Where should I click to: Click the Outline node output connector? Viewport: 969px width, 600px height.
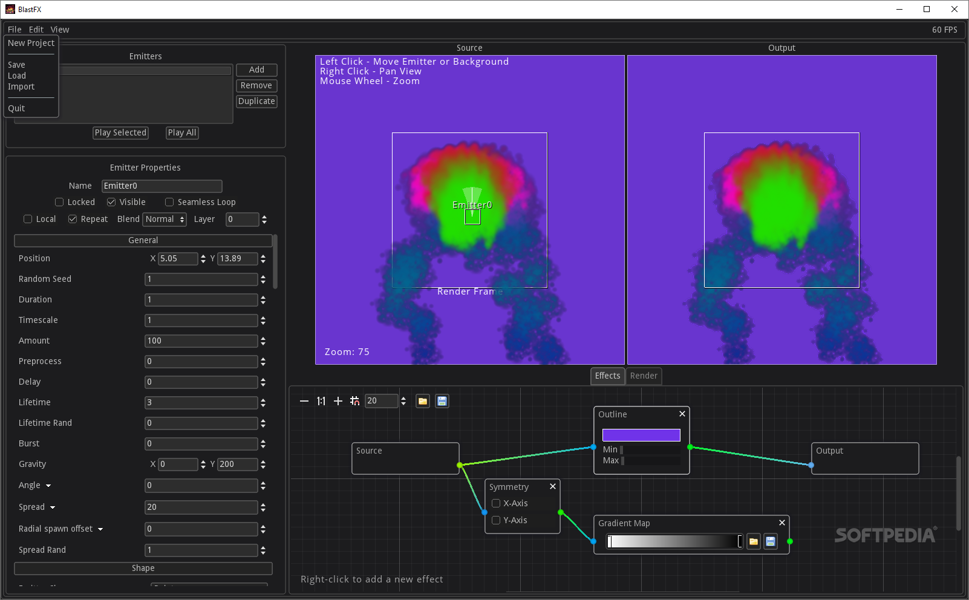coord(690,447)
